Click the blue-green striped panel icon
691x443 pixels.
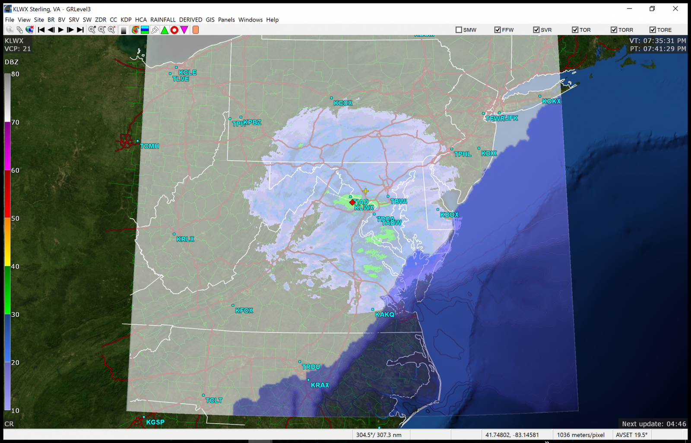point(145,30)
